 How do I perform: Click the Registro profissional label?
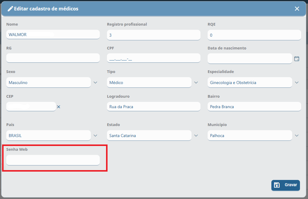tap(127, 24)
